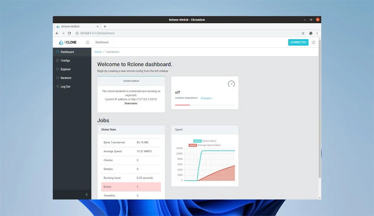Click the browser back arrow
The width and height of the screenshot is (374, 216).
click(x=57, y=33)
